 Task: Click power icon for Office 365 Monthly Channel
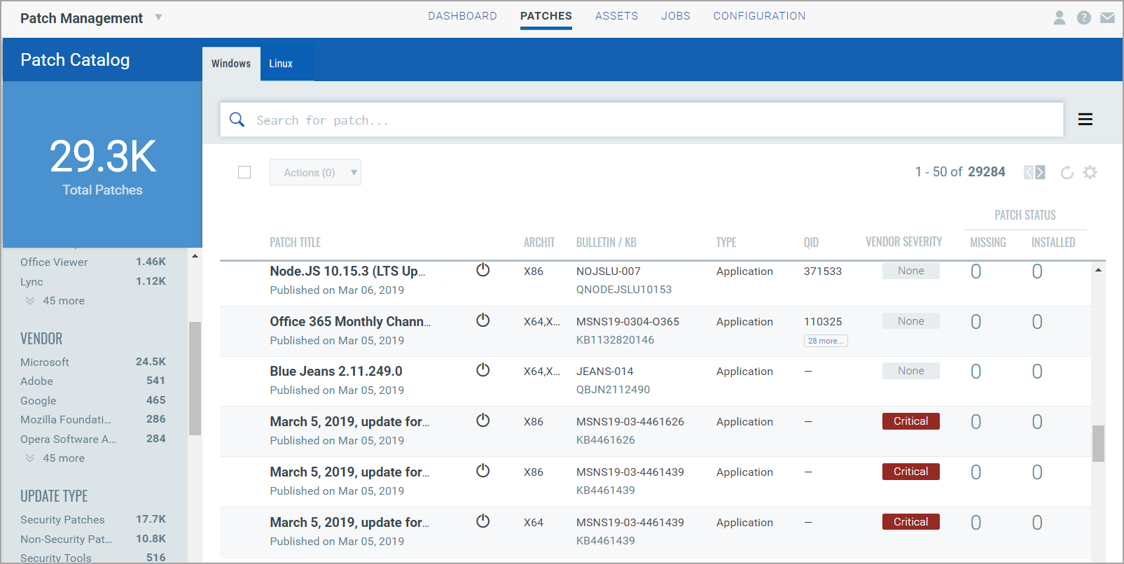(x=483, y=320)
